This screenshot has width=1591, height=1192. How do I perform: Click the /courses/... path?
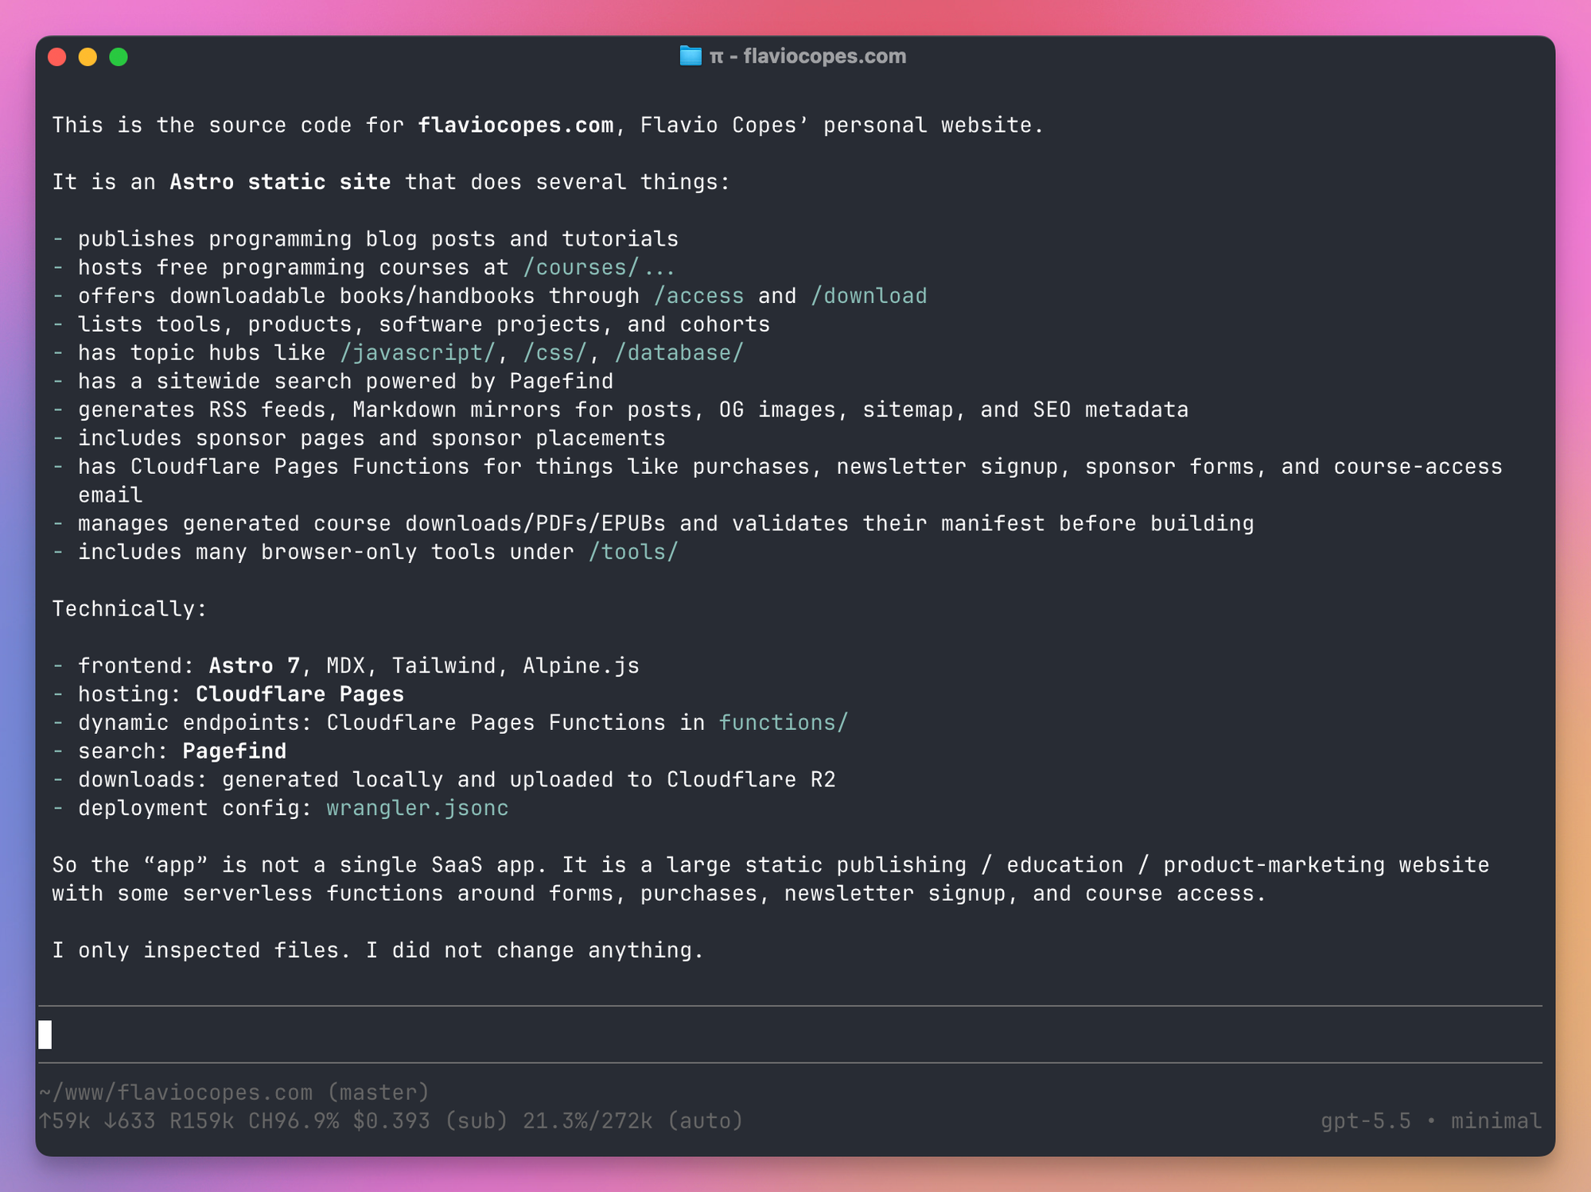599,267
